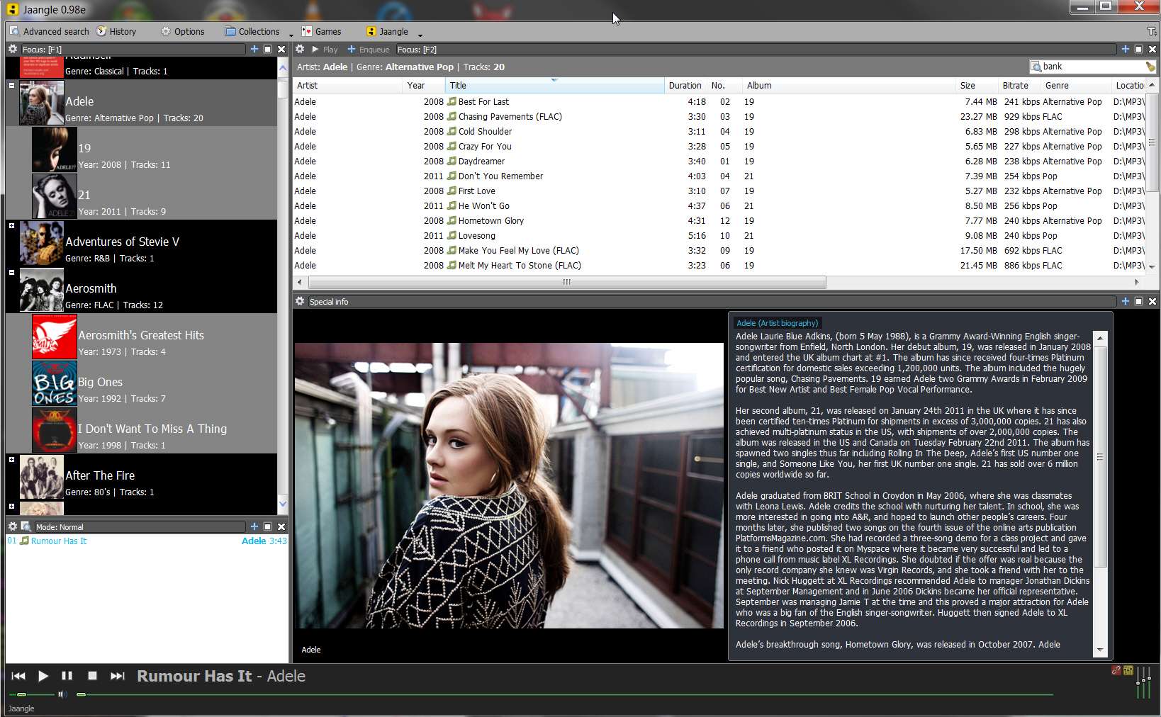Open the History toolbar item
This screenshot has width=1161, height=717.
point(116,31)
